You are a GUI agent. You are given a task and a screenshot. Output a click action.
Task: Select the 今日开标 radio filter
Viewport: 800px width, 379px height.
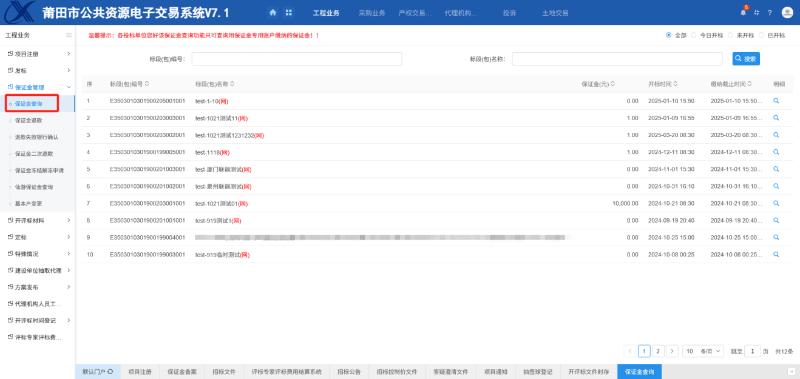[694, 35]
